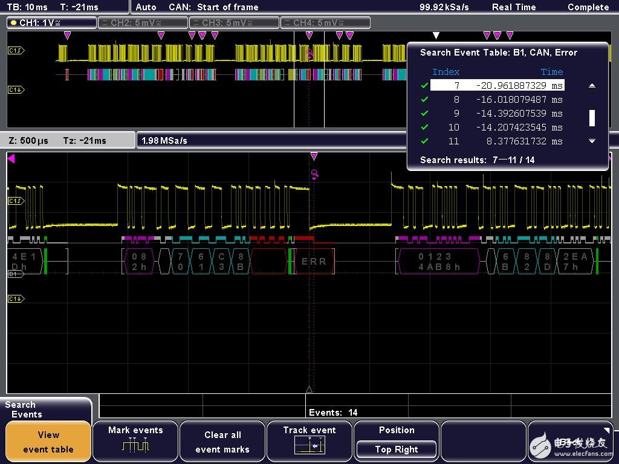The height and width of the screenshot is (464, 619).
Task: Toggle the check mark for event index 10
Action: (424, 127)
